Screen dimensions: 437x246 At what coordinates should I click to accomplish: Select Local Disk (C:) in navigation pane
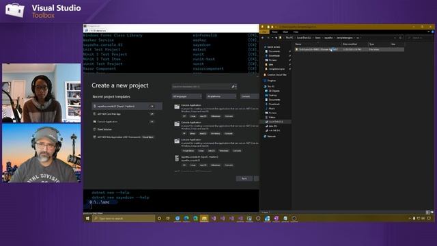coord(275,122)
